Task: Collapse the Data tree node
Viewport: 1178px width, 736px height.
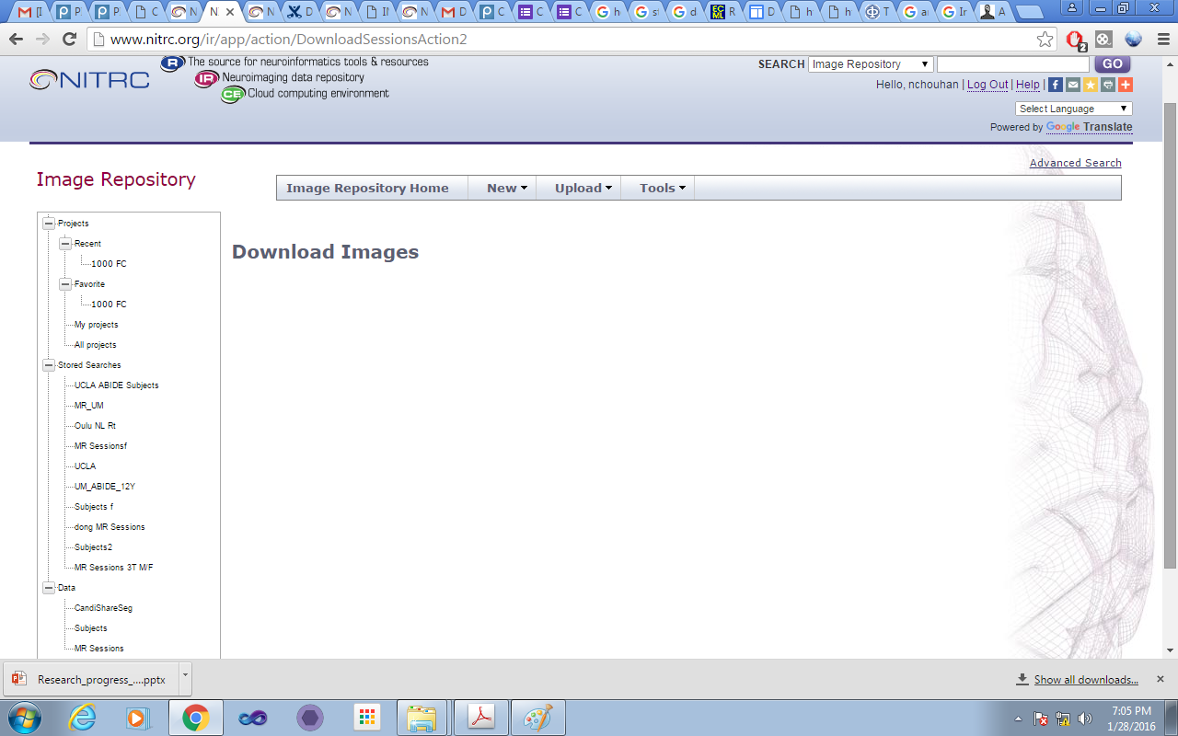Action: 49,588
